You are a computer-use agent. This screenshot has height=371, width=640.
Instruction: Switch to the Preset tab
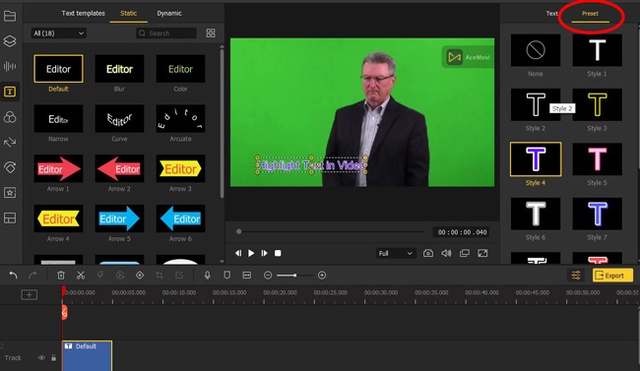point(590,14)
